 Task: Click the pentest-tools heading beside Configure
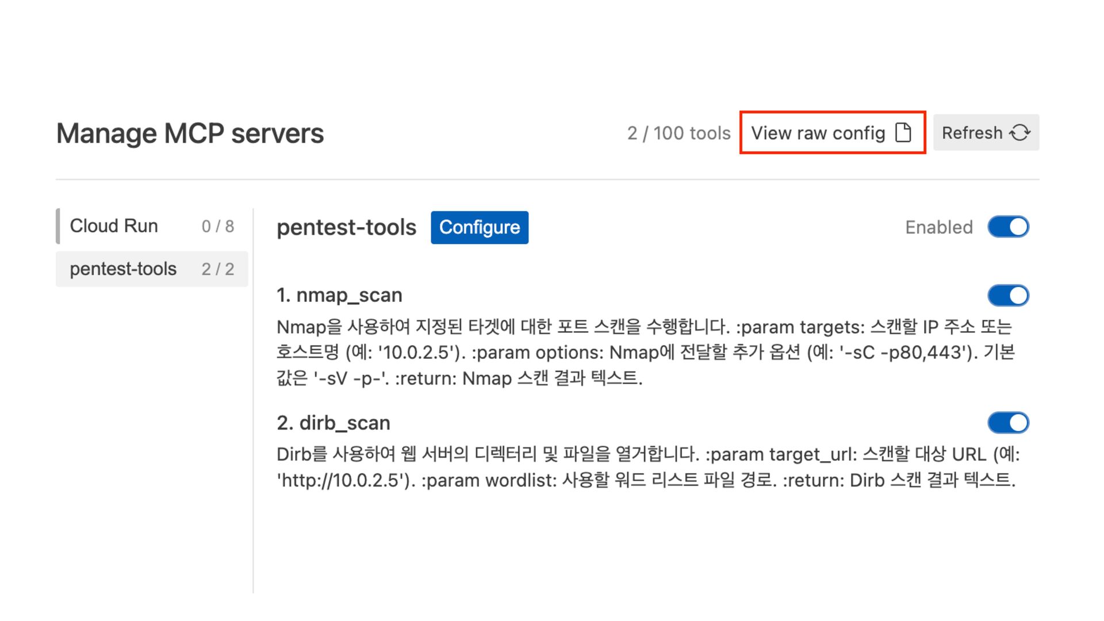[346, 228]
